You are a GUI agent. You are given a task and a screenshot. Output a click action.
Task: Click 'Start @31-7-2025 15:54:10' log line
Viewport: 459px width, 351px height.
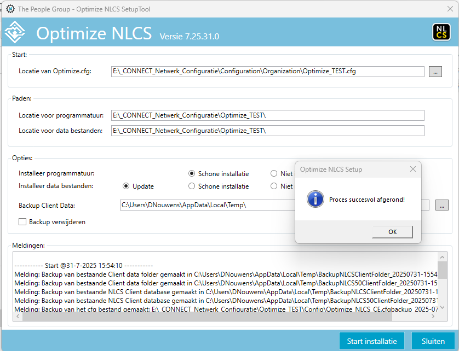(x=84, y=266)
